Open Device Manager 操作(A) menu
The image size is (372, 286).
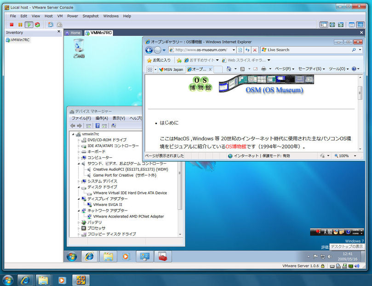(x=102, y=118)
